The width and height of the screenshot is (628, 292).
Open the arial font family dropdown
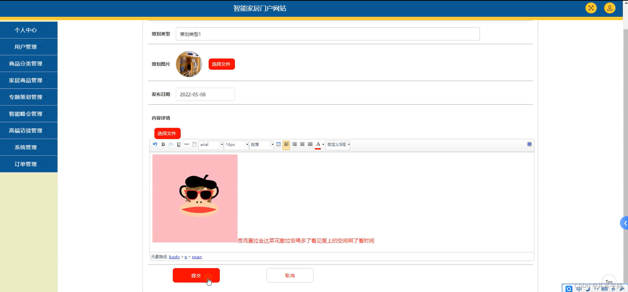coord(211,145)
